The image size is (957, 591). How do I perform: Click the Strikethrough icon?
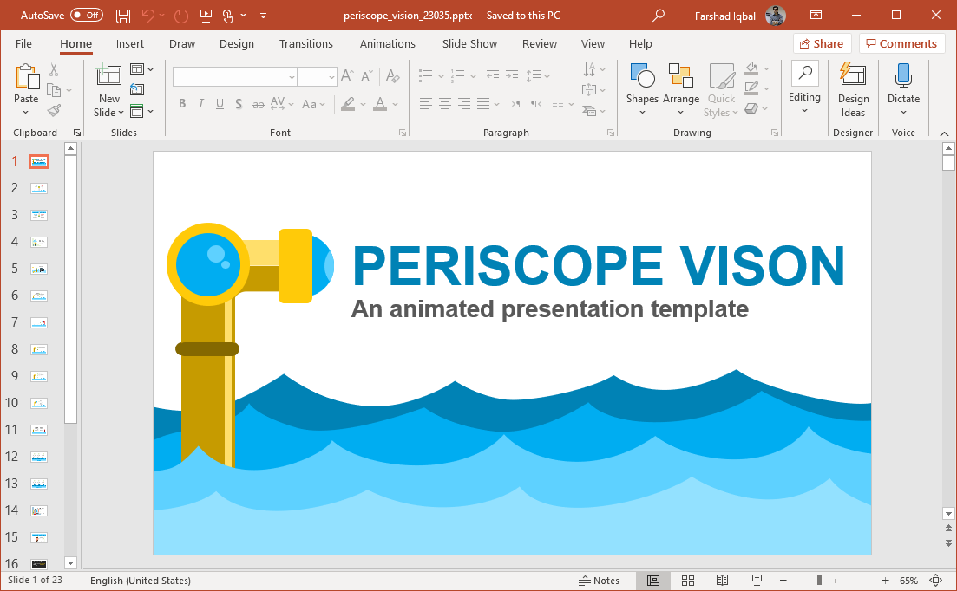[x=259, y=104]
